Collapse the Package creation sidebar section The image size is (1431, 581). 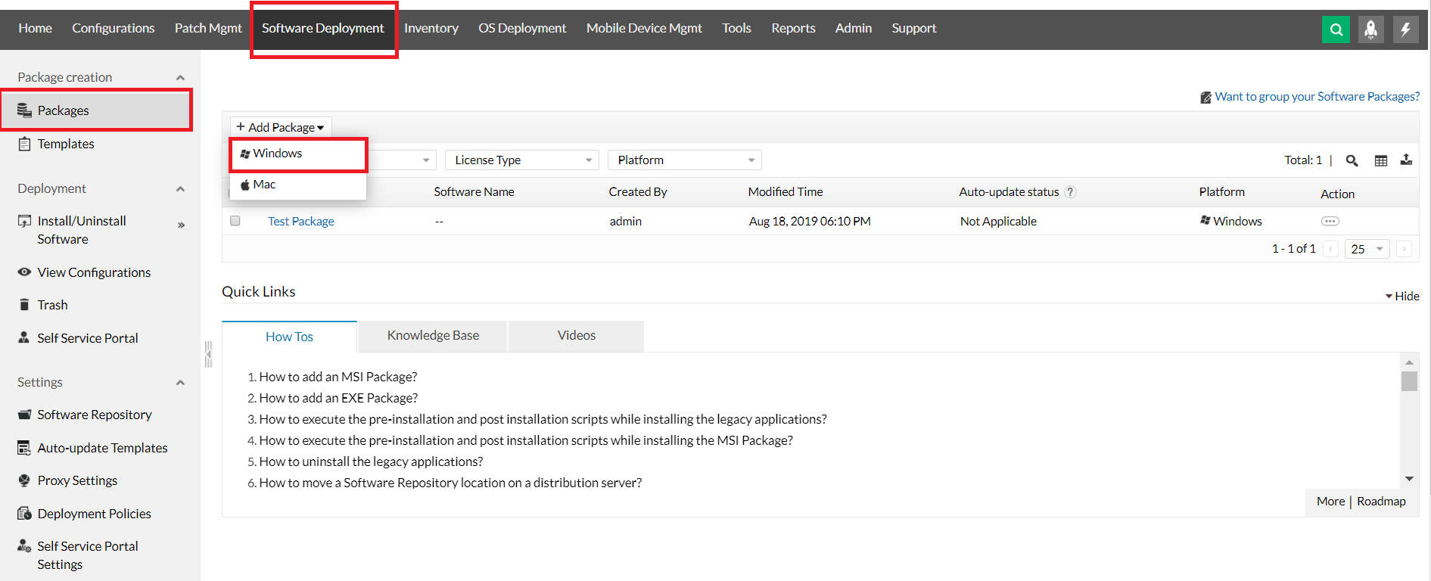[180, 78]
